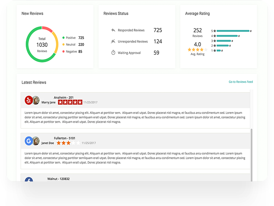
Task: Click the yellow average rating stars under 4.0
Action: click(x=198, y=50)
